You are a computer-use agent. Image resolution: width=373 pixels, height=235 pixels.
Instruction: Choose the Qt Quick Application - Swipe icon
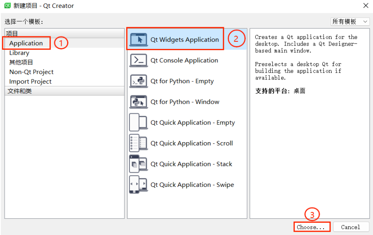click(x=138, y=185)
